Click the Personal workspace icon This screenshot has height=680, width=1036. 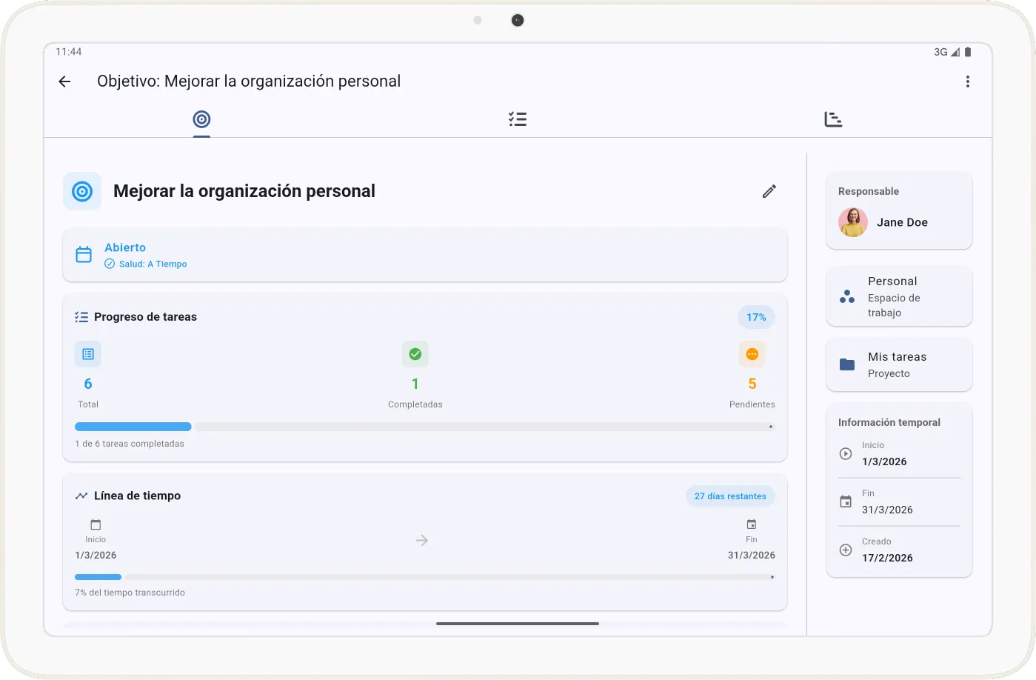click(846, 296)
